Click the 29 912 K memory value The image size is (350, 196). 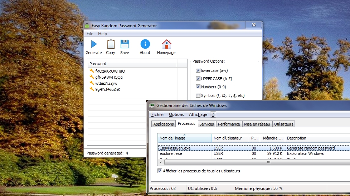275,154
